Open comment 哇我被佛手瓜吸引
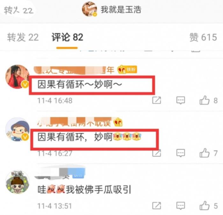Screen dimensions: 223x215 coord(84,189)
